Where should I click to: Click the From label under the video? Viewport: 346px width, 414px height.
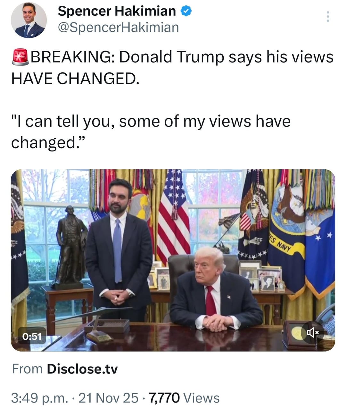(27, 369)
